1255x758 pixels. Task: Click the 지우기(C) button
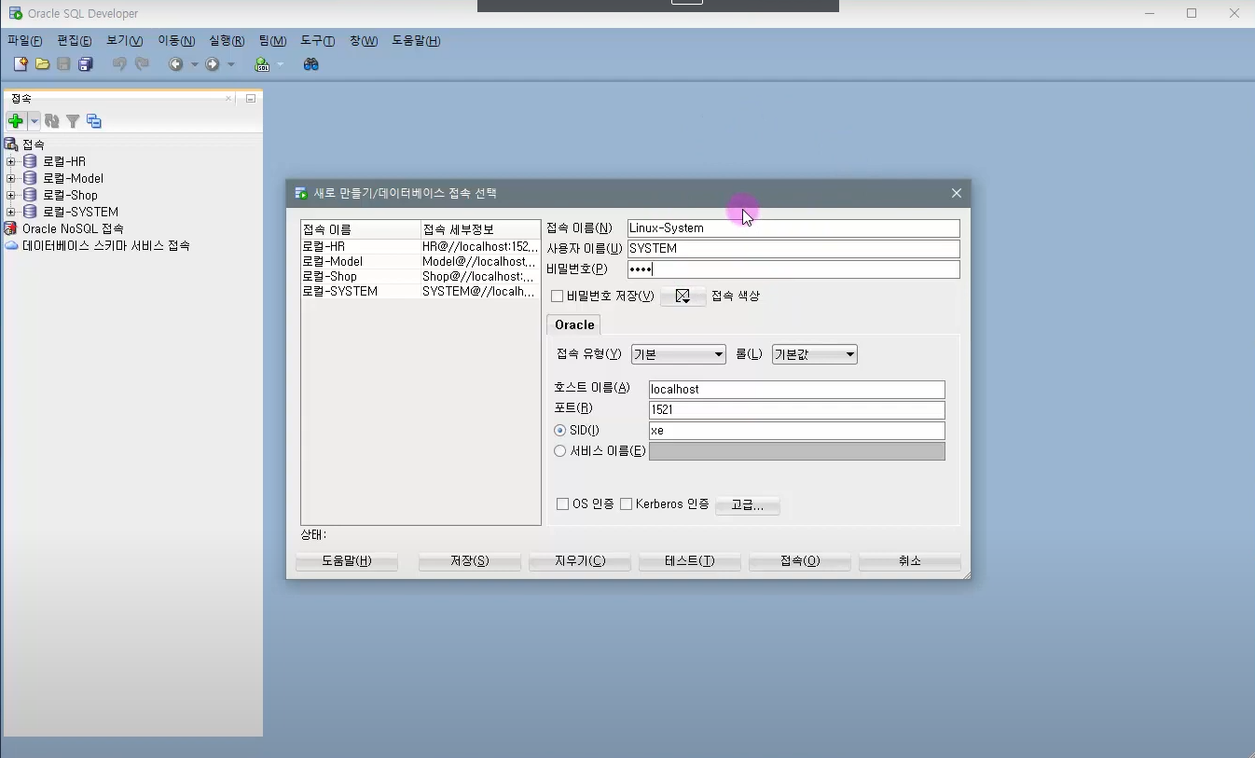(x=580, y=561)
